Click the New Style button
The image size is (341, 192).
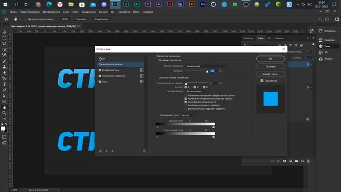pos(271,74)
